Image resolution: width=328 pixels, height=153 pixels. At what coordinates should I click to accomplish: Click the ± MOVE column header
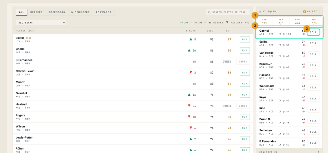coord(191,31)
